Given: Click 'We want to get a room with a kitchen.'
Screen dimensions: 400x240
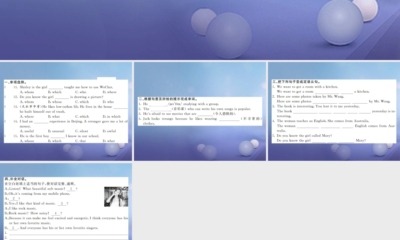Looking at the screenshot, I should coord(307,87).
